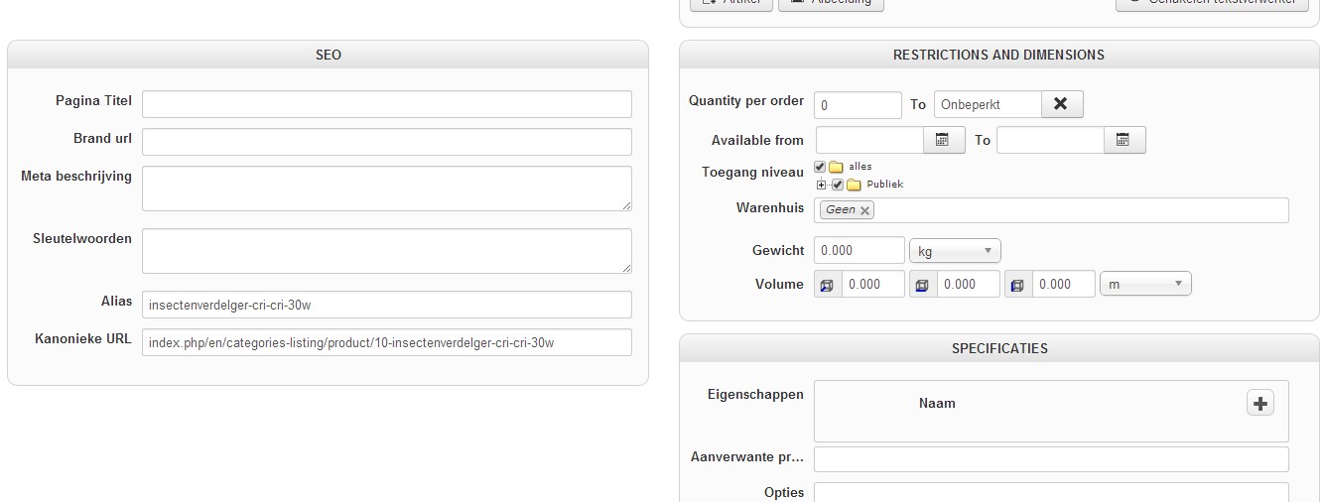Expand the Publiek tree node
Viewport: 1323px width, 502px height.
tap(822, 185)
